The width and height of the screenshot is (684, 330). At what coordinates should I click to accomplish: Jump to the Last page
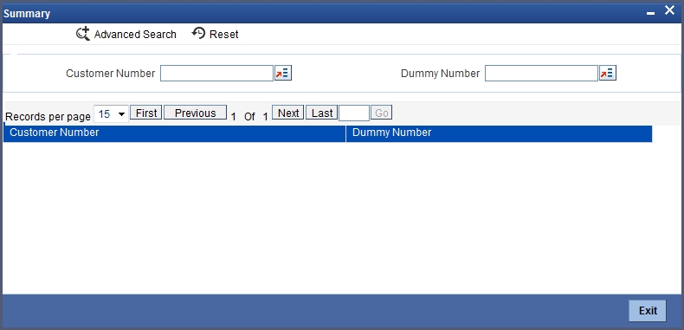coord(322,113)
